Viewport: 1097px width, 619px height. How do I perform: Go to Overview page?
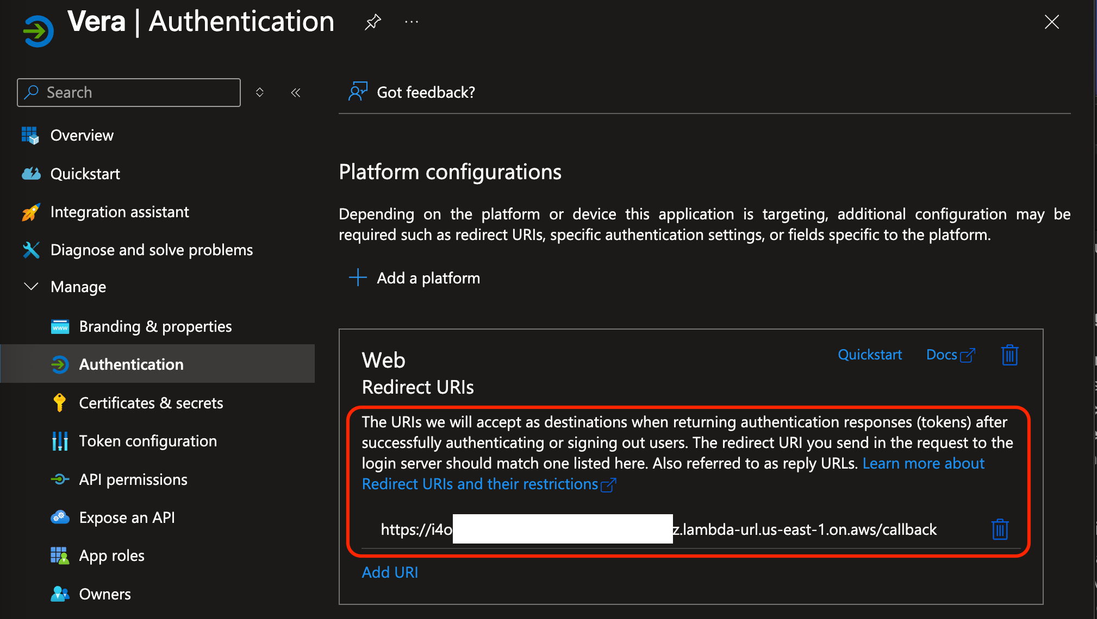82,135
